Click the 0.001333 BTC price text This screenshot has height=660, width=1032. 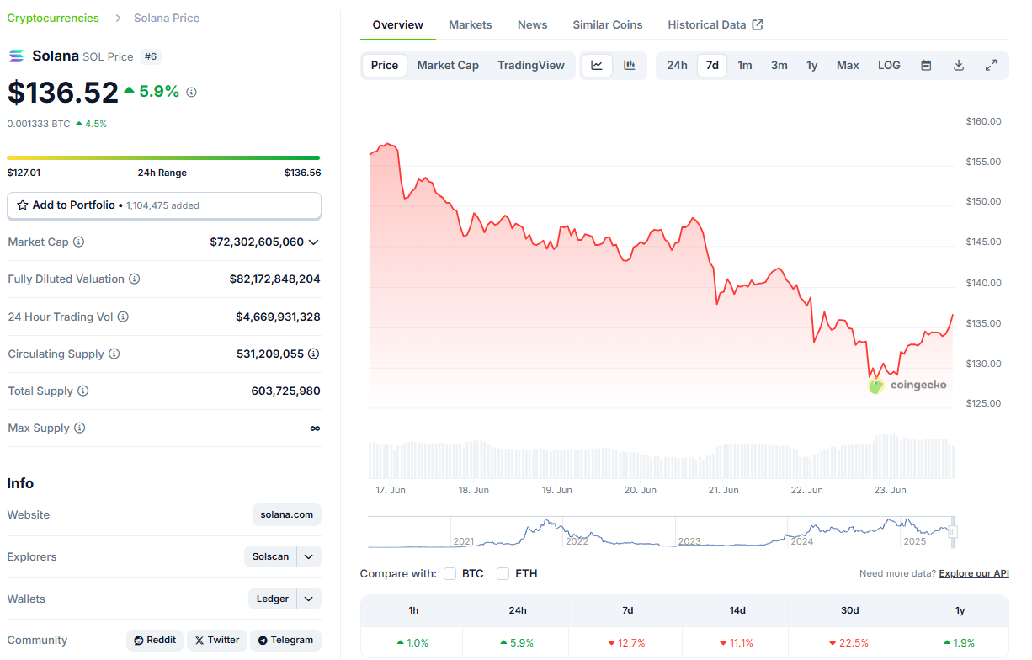tap(39, 124)
